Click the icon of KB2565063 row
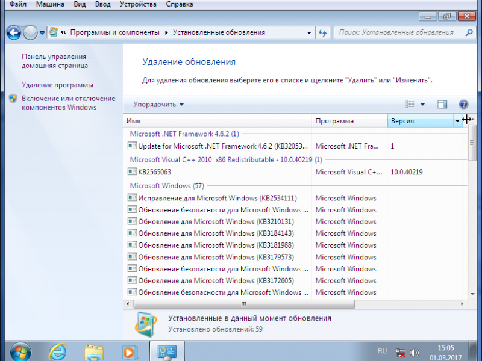482x361 pixels. [x=132, y=171]
